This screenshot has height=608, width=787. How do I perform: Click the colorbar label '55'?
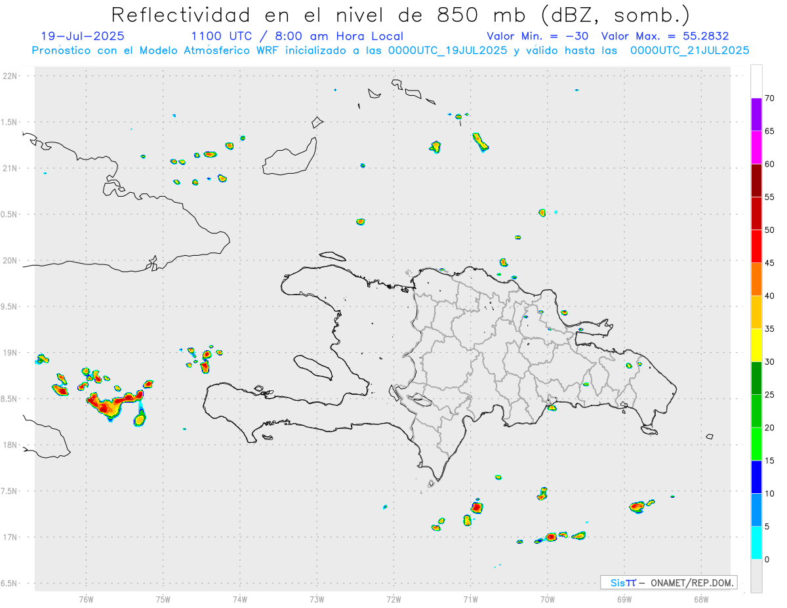pos(769,197)
